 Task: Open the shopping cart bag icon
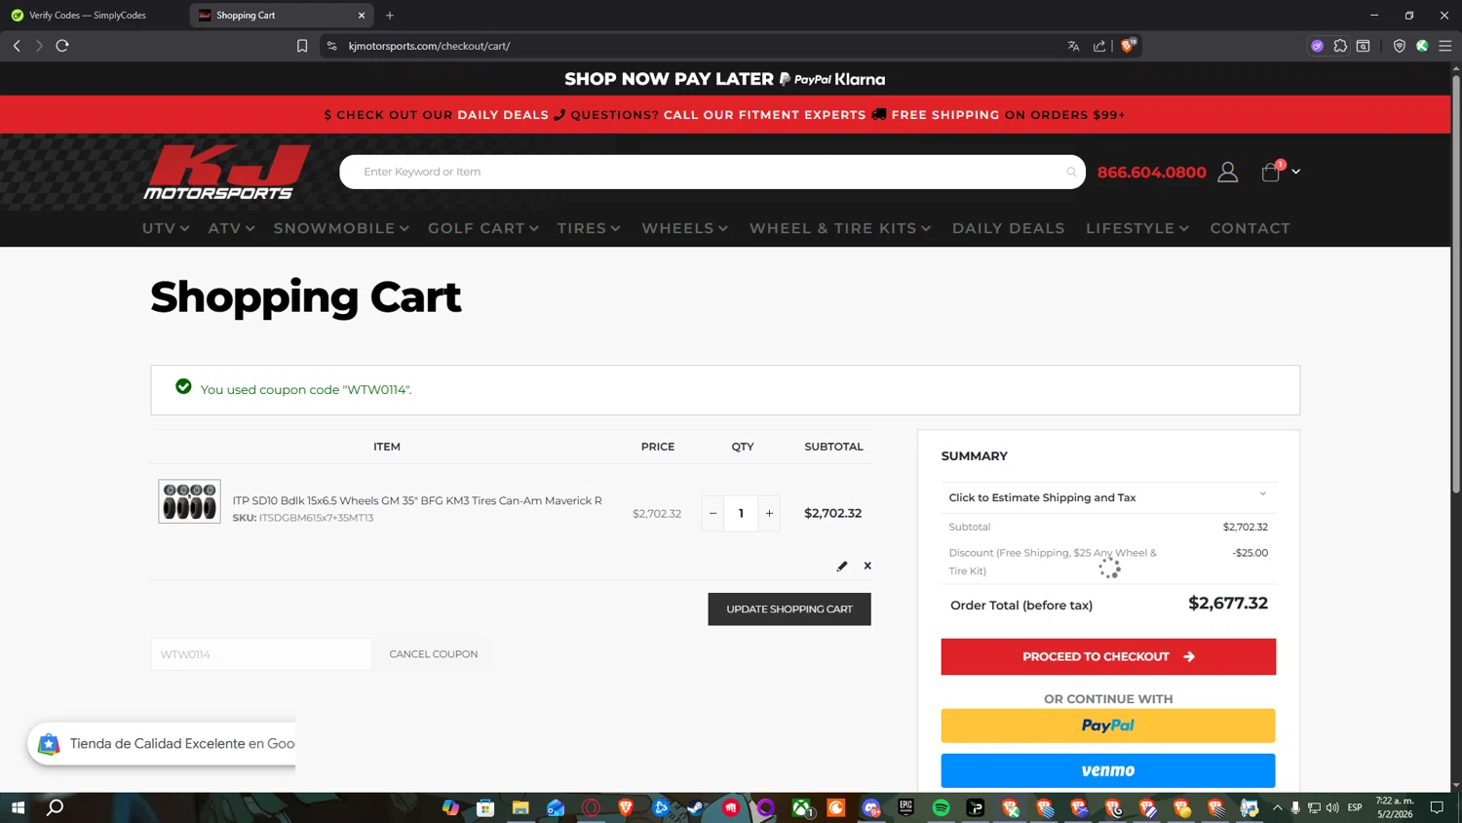pos(1270,172)
